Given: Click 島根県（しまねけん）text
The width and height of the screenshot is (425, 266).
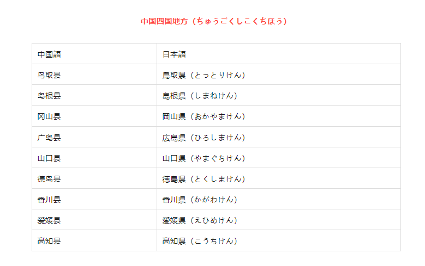Looking at the screenshot, I should [x=200, y=96].
